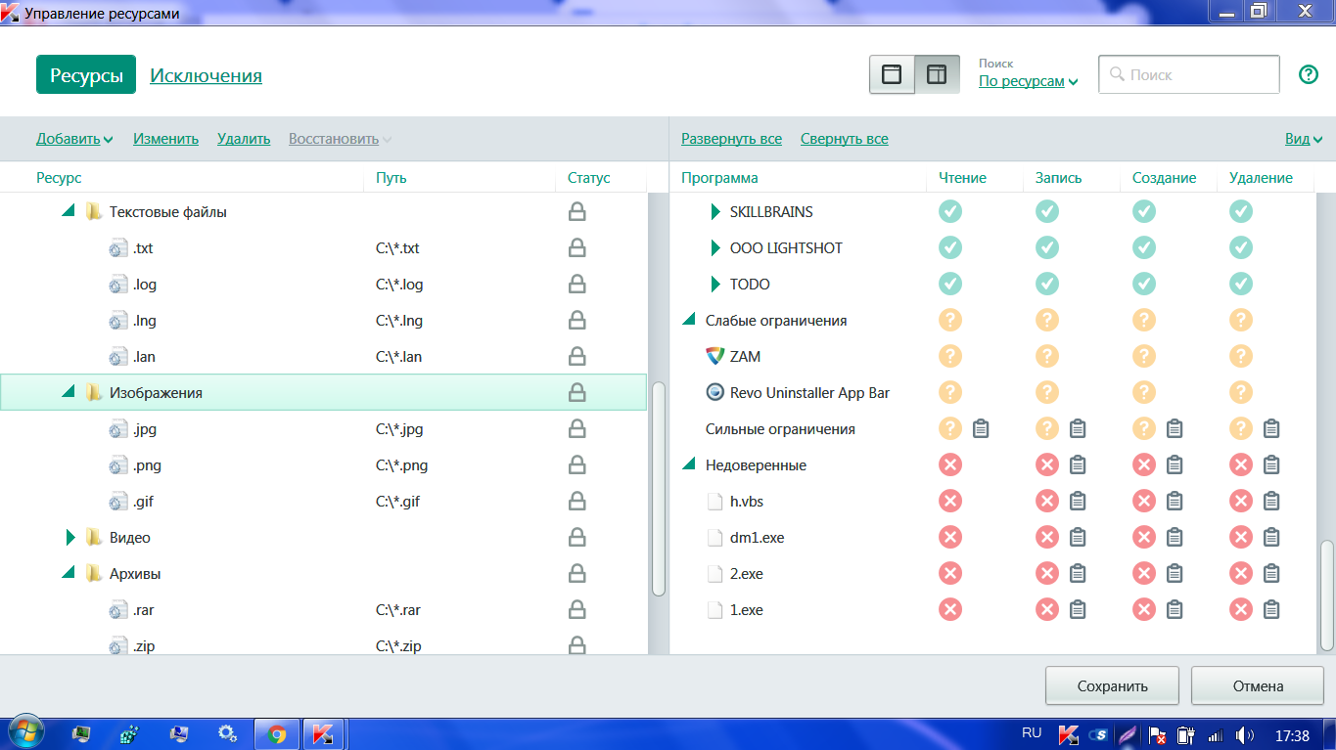Toggle Удаление permission for Слабые ограничения group
Viewport: 1336px width, 750px height.
(x=1241, y=320)
